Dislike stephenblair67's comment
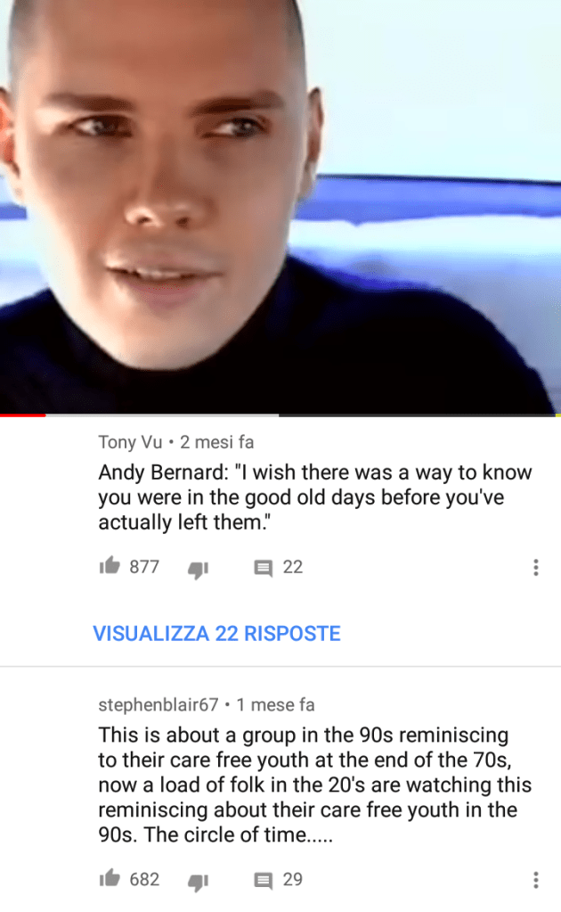The height and width of the screenshot is (912, 561). coord(198,882)
